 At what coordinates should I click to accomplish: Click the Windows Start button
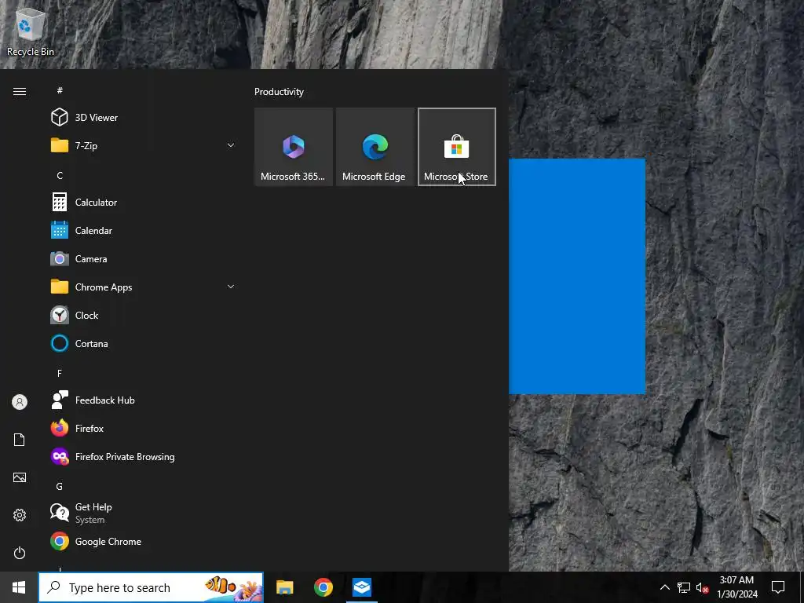pos(19,587)
